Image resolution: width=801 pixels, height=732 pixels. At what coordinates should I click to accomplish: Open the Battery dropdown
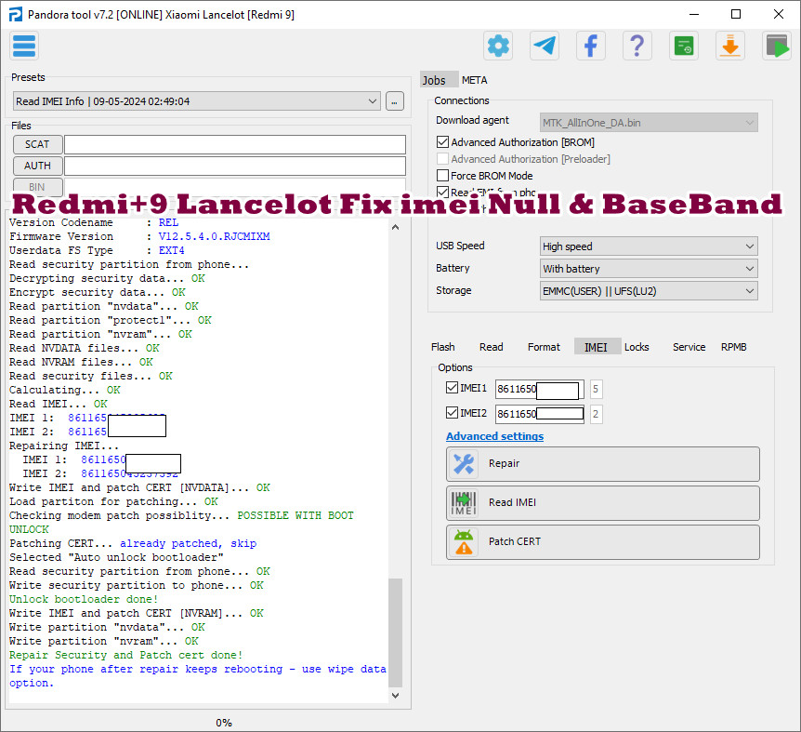pyautogui.click(x=649, y=269)
